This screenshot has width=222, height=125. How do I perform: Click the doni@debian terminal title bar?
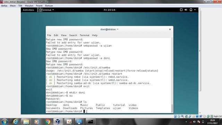(110, 29)
